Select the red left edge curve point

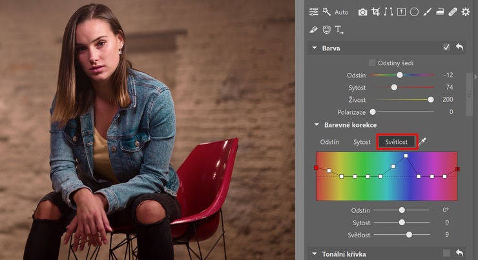pyautogui.click(x=316, y=168)
